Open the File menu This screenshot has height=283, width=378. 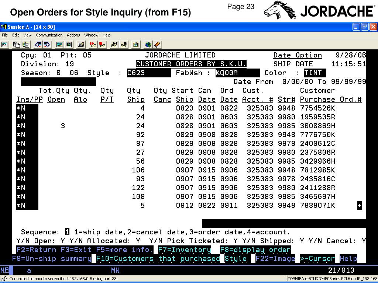tap(5, 35)
